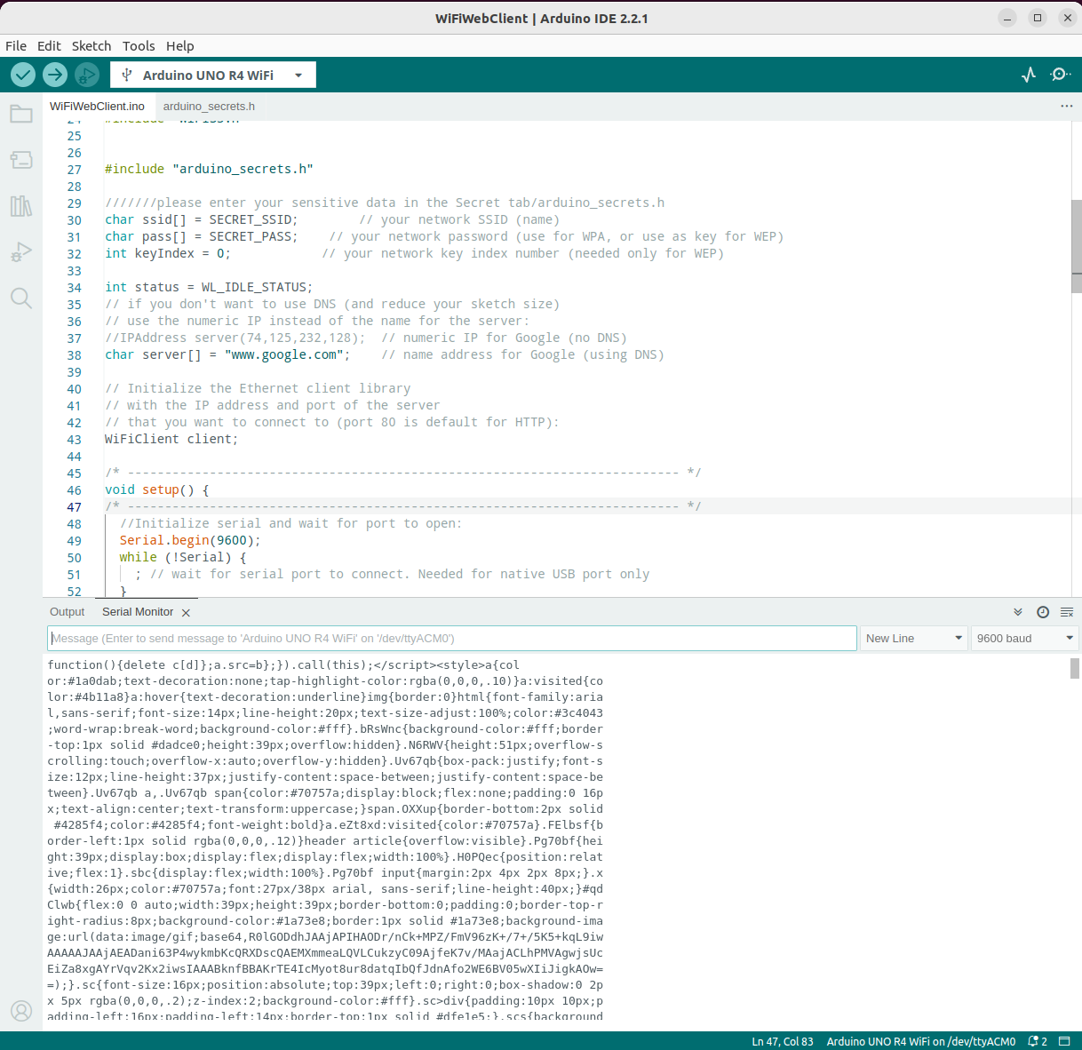The image size is (1082, 1050).
Task: Open the Search sidebar magnifier icon
Action: click(21, 298)
